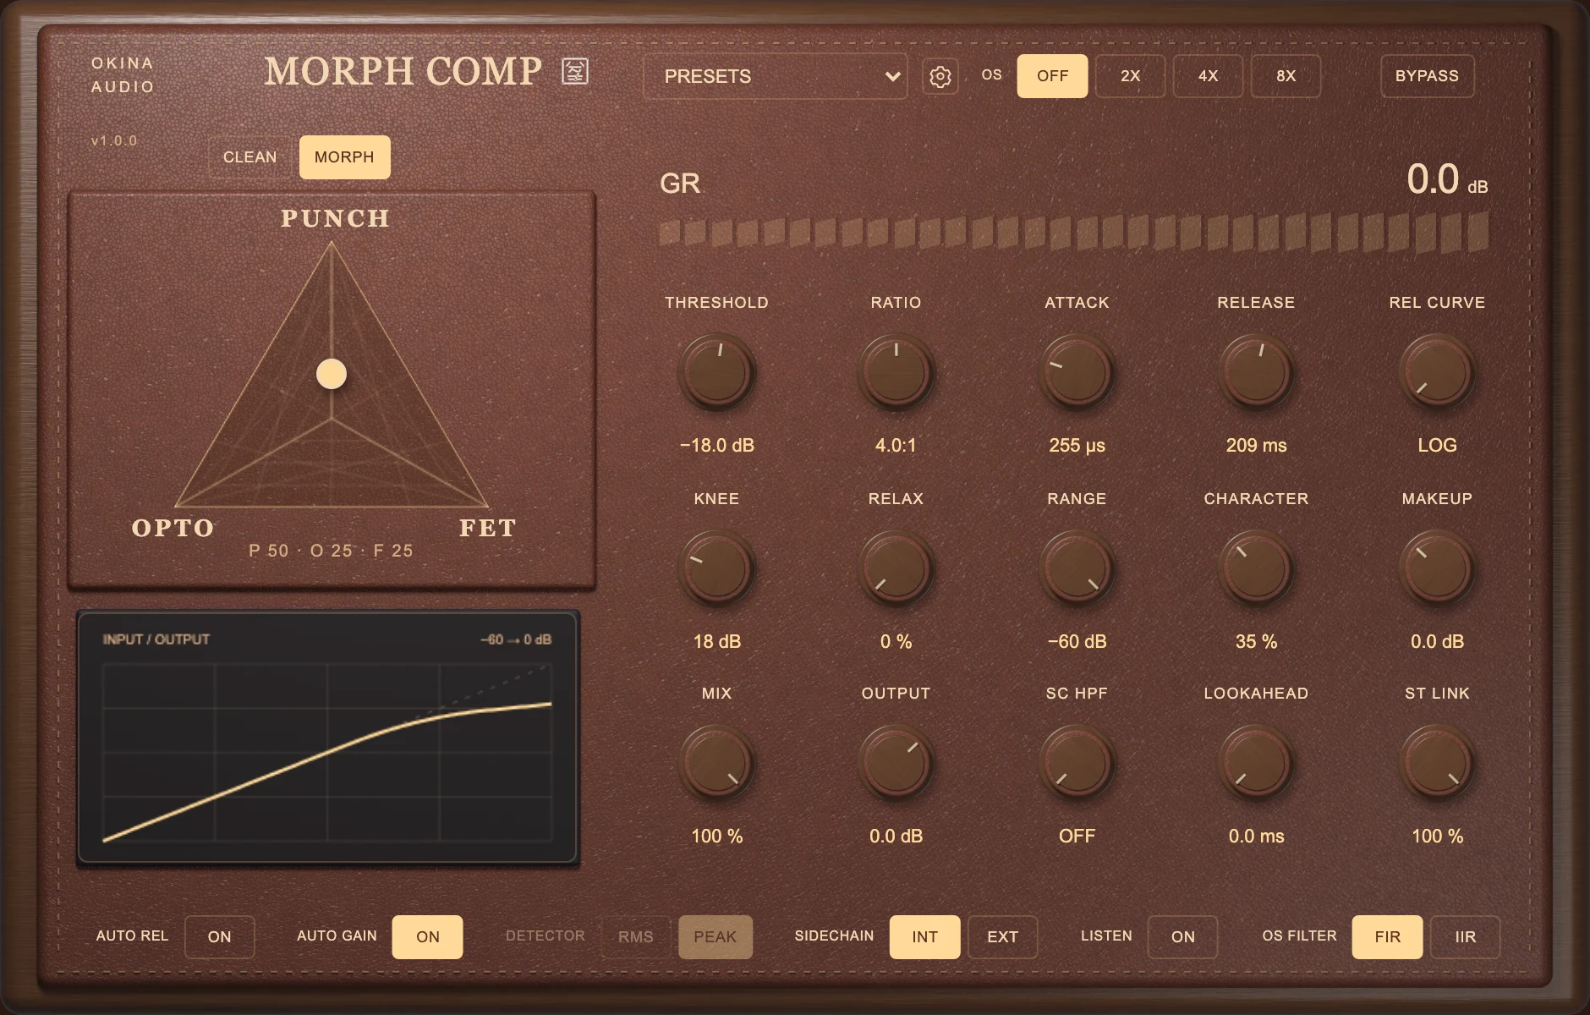Click the FET corner label

click(x=488, y=528)
